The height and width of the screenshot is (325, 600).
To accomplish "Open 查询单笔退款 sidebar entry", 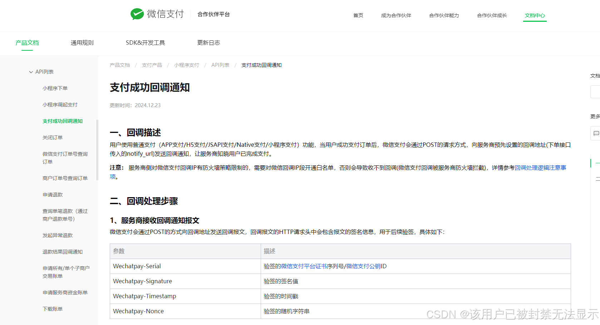I will tap(65, 215).
